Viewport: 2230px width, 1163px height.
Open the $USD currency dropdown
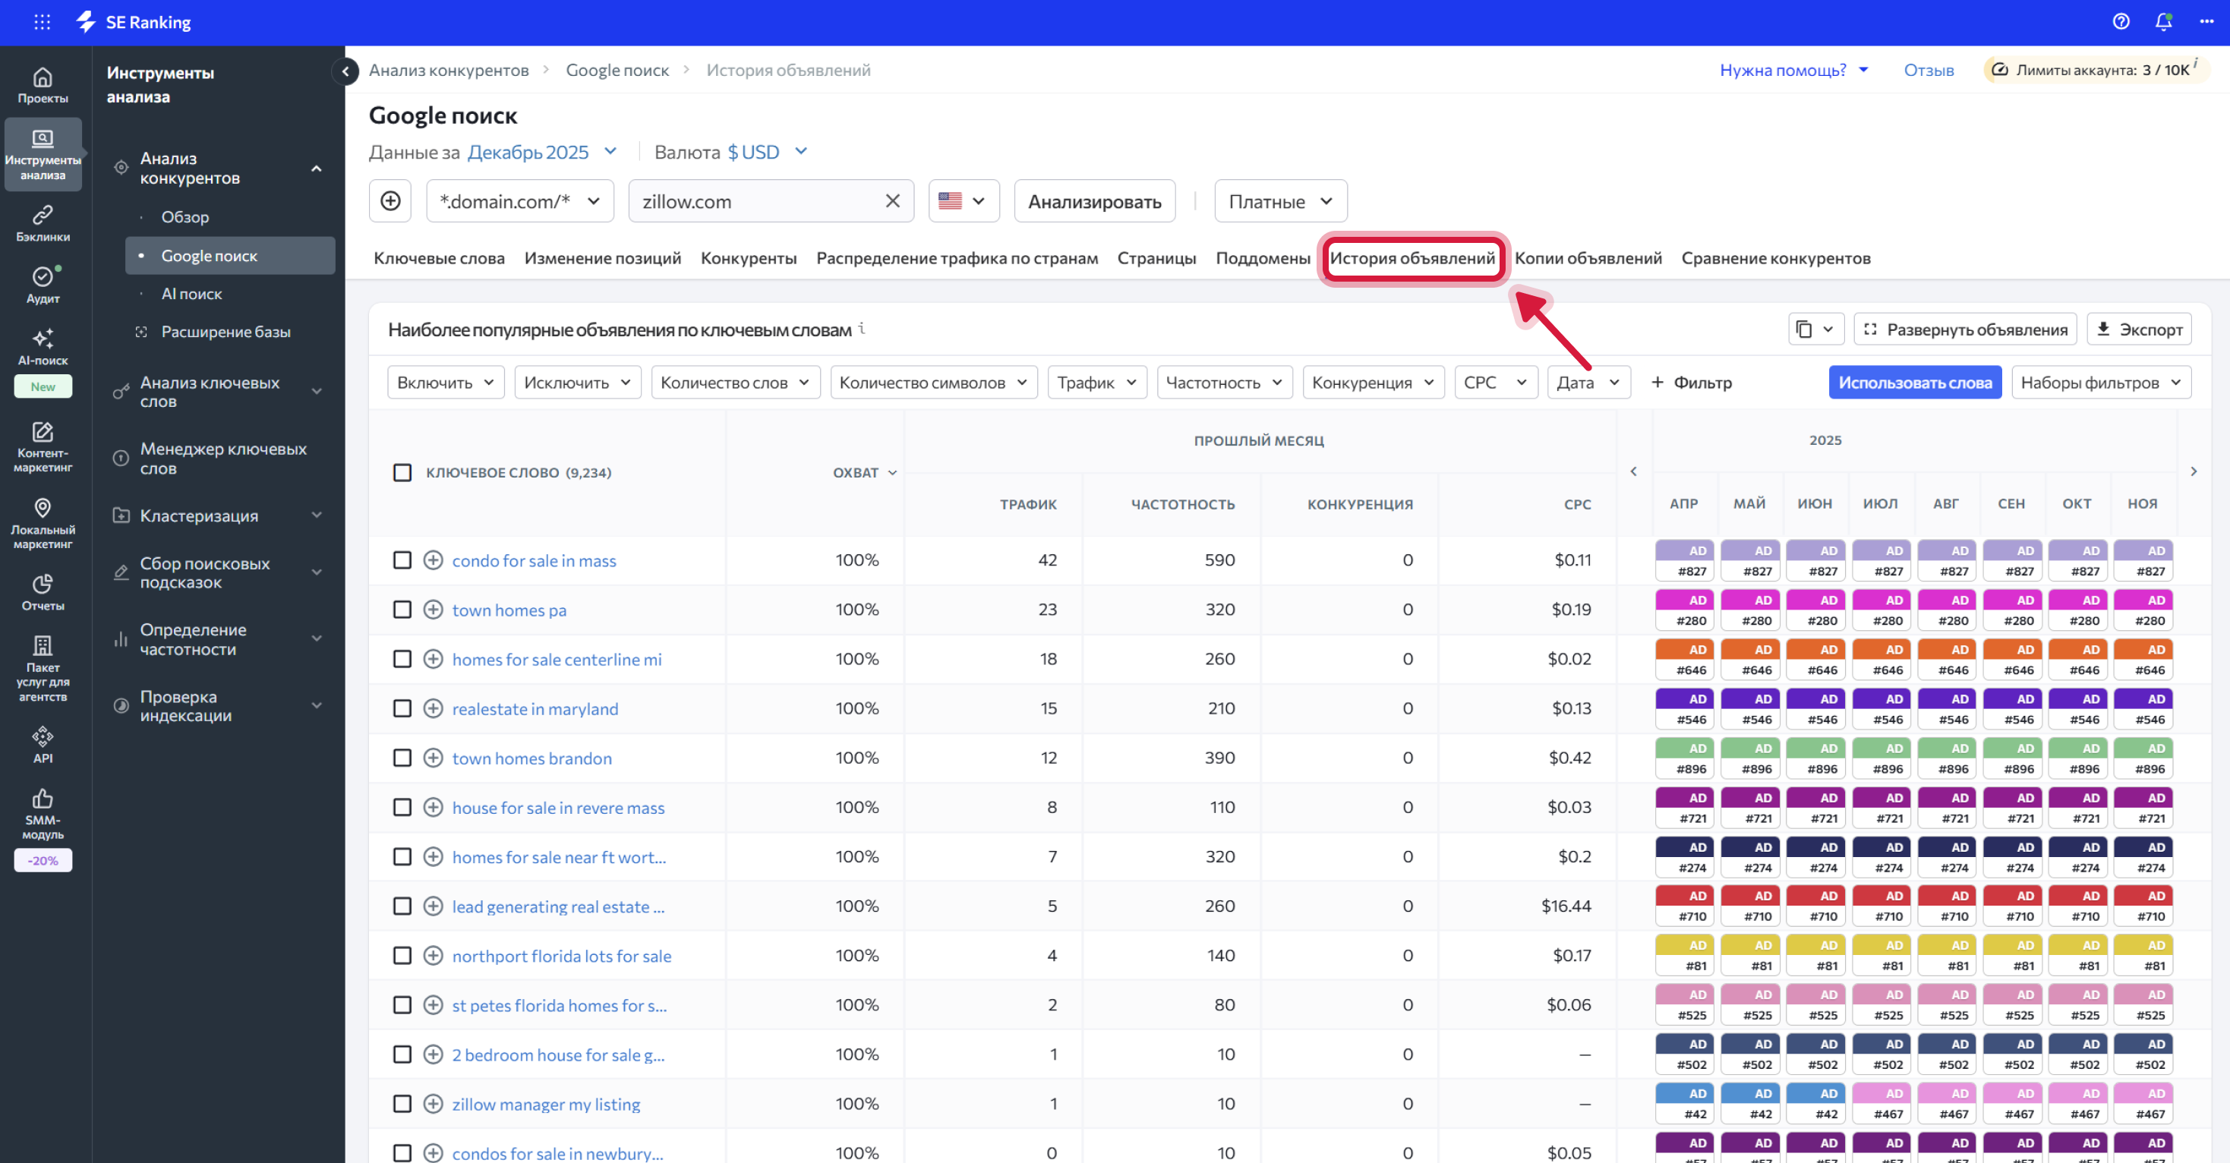(x=765, y=151)
